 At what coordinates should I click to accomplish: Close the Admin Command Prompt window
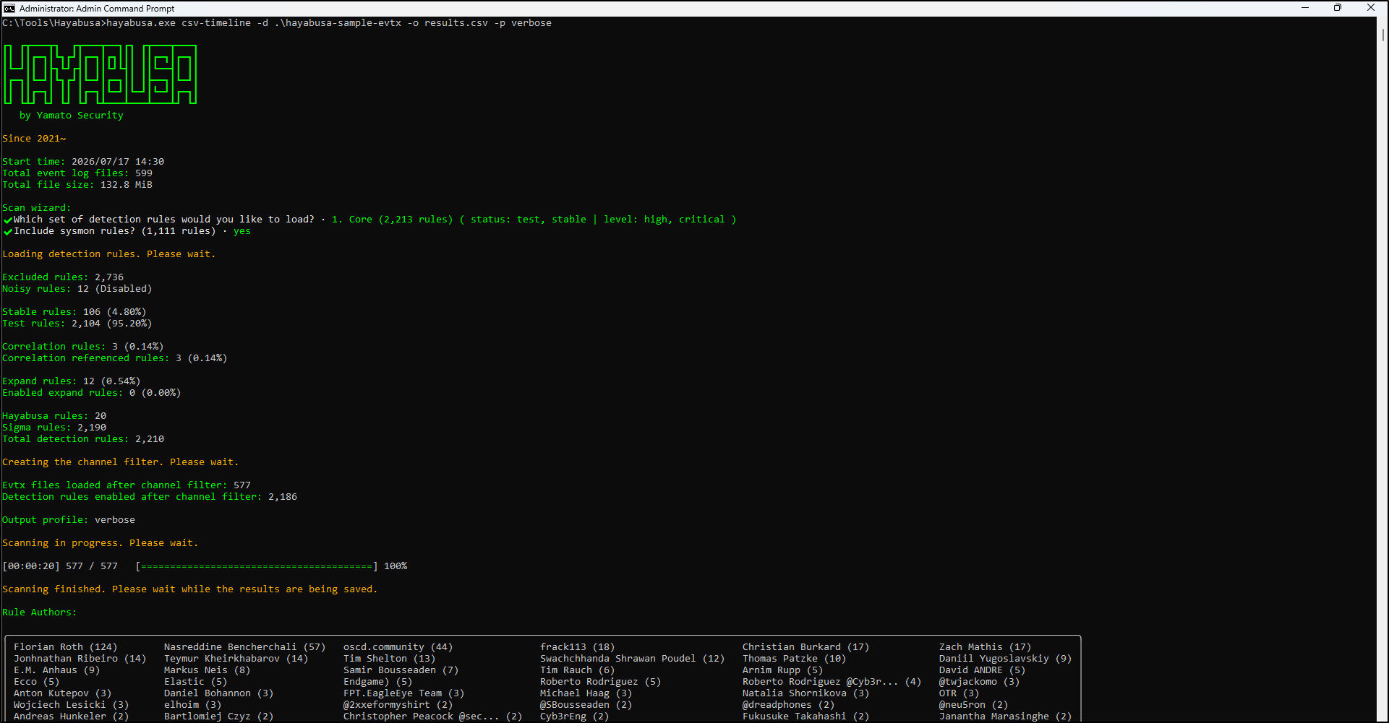pyautogui.click(x=1371, y=8)
